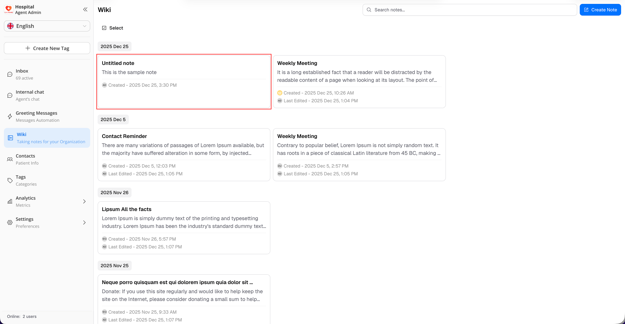Click the Tags label icon
Viewport: 625px width, 324px height.
coord(10,180)
